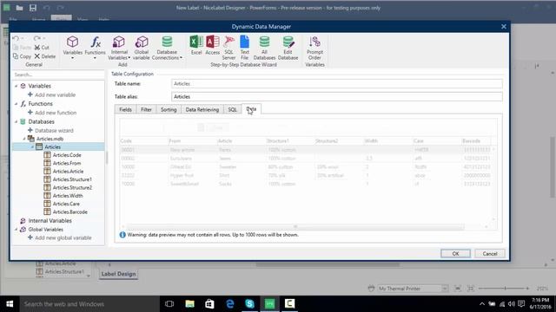Viewport: 556px width, 312px height.
Task: Open Database Connections dropdown arrow
Action: pos(181,58)
